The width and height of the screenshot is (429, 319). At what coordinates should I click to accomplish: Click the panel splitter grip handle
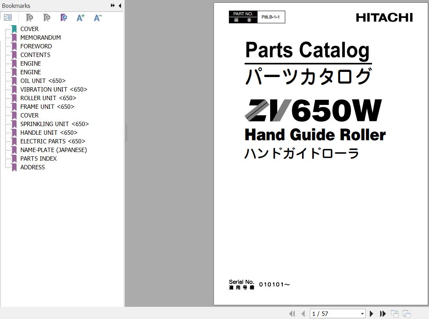tap(126, 132)
